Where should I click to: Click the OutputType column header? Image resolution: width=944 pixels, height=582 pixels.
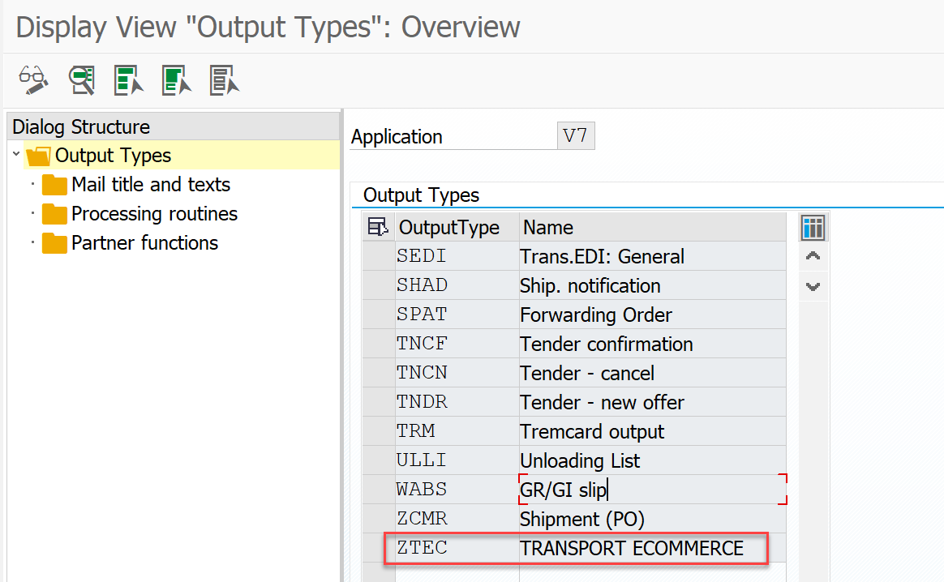448,228
